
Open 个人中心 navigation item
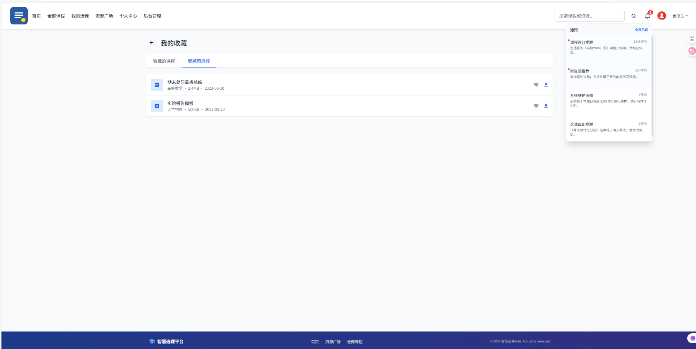click(x=128, y=16)
